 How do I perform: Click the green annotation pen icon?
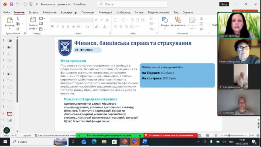point(7,131)
